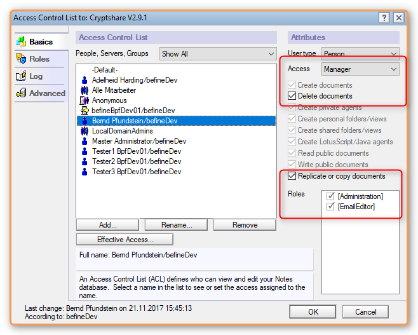
Task: Select the Alle Mitarbeiter group icon
Action: [x=84, y=90]
